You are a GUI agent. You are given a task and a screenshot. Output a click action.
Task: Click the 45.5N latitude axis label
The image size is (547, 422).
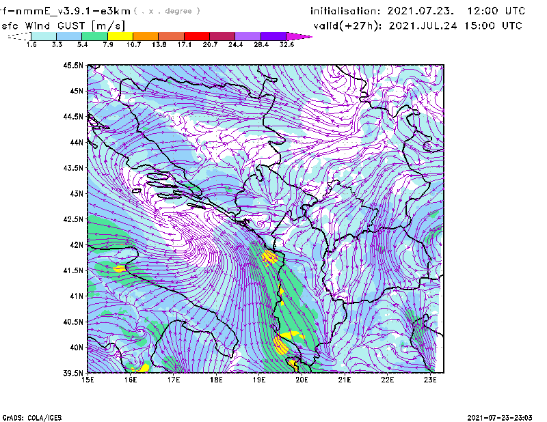coord(73,65)
